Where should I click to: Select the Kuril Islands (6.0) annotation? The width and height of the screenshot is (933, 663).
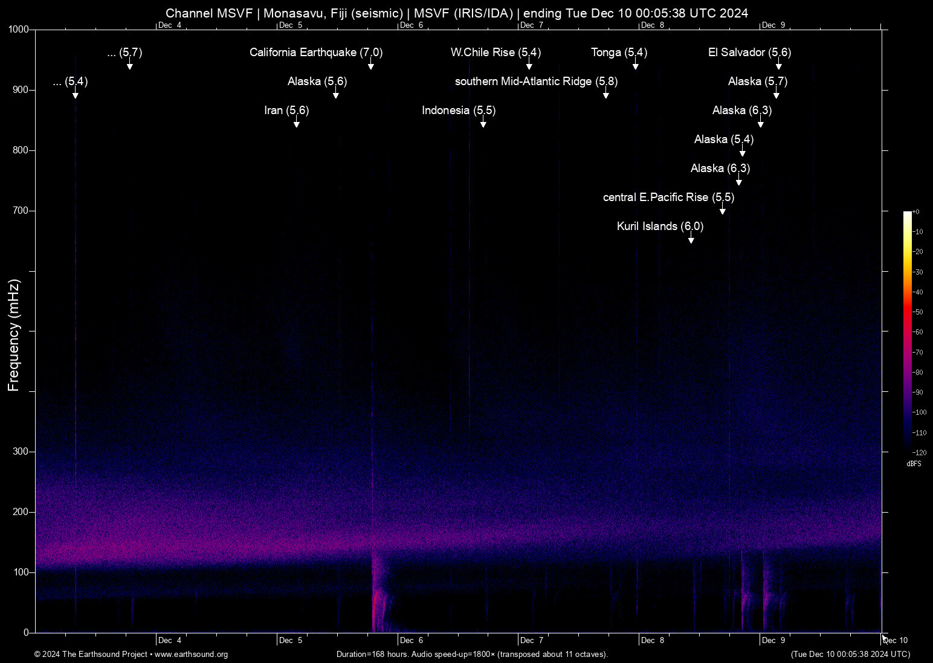click(x=659, y=228)
